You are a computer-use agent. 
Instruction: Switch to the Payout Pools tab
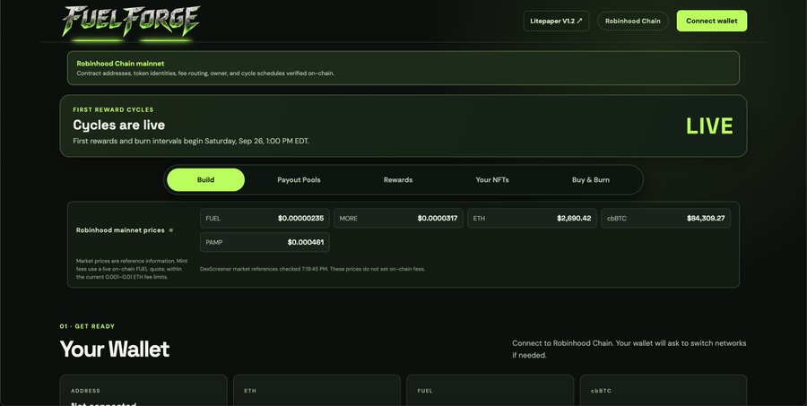click(299, 179)
